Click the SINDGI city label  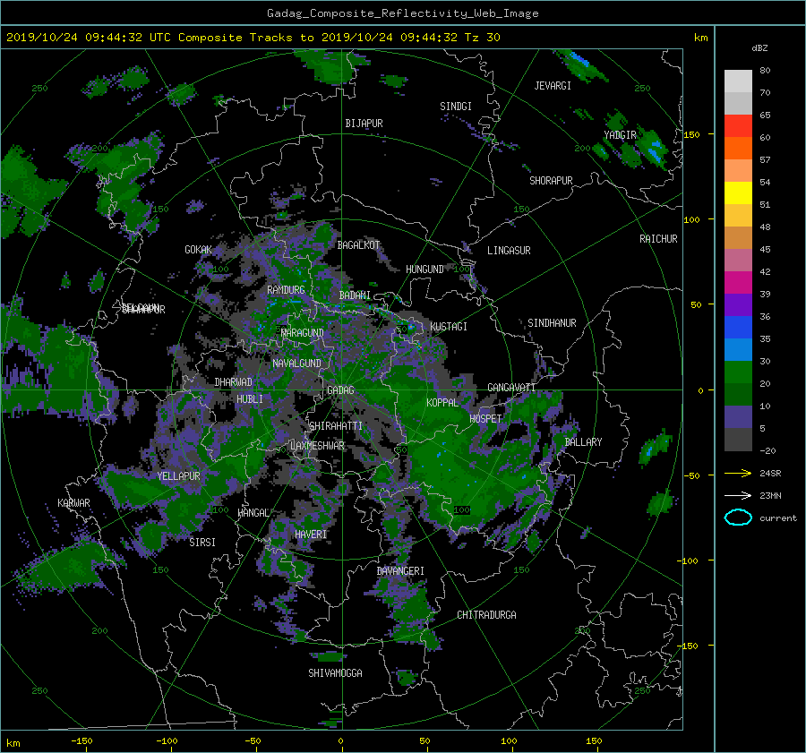pyautogui.click(x=456, y=107)
